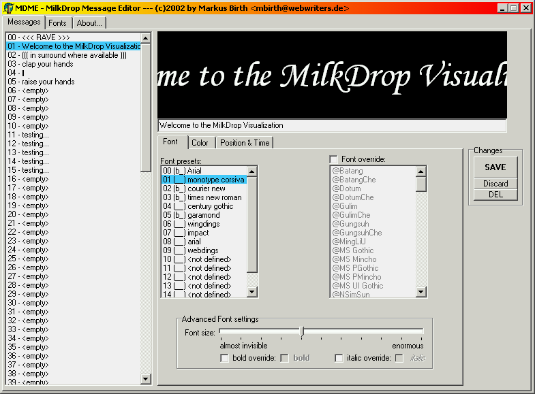Click the Discard changes button

(495, 184)
